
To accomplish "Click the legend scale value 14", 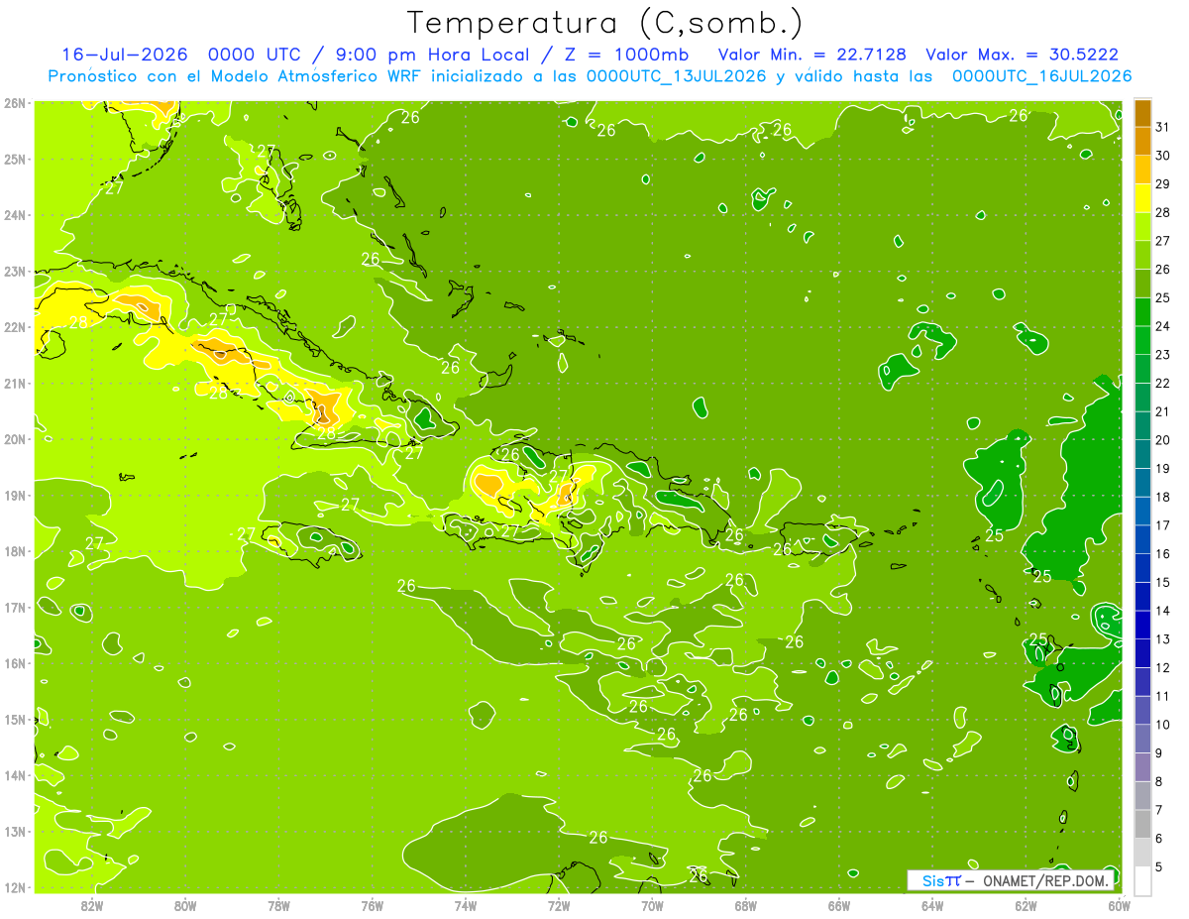I will tap(1162, 610).
